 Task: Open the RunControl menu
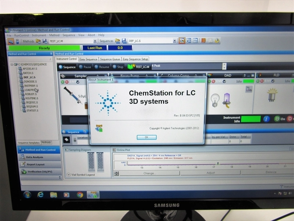[22, 35]
